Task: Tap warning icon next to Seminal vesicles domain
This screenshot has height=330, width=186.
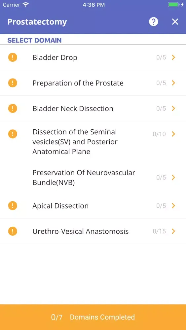Action: [13, 134]
